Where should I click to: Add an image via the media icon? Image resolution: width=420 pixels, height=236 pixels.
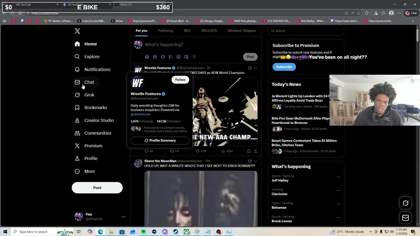pyautogui.click(x=147, y=57)
